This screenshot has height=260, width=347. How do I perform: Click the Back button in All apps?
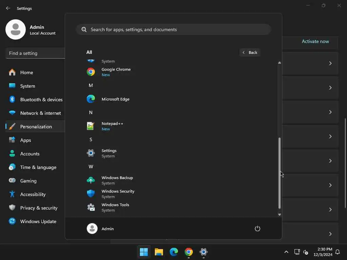click(250, 52)
